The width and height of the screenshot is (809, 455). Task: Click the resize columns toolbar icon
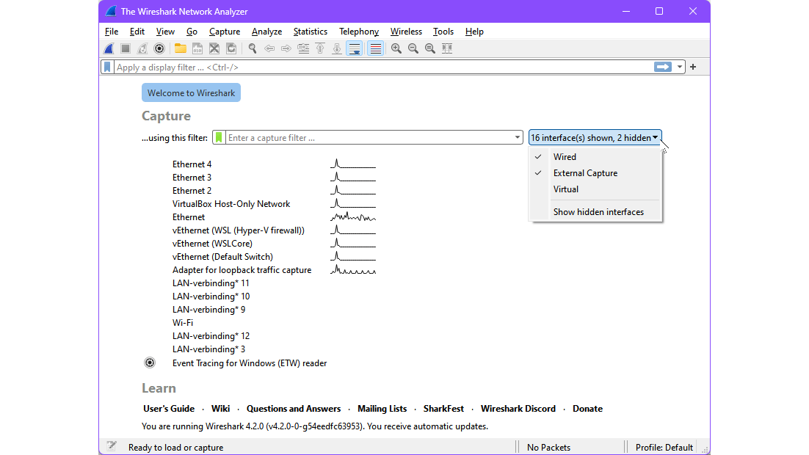click(446, 48)
